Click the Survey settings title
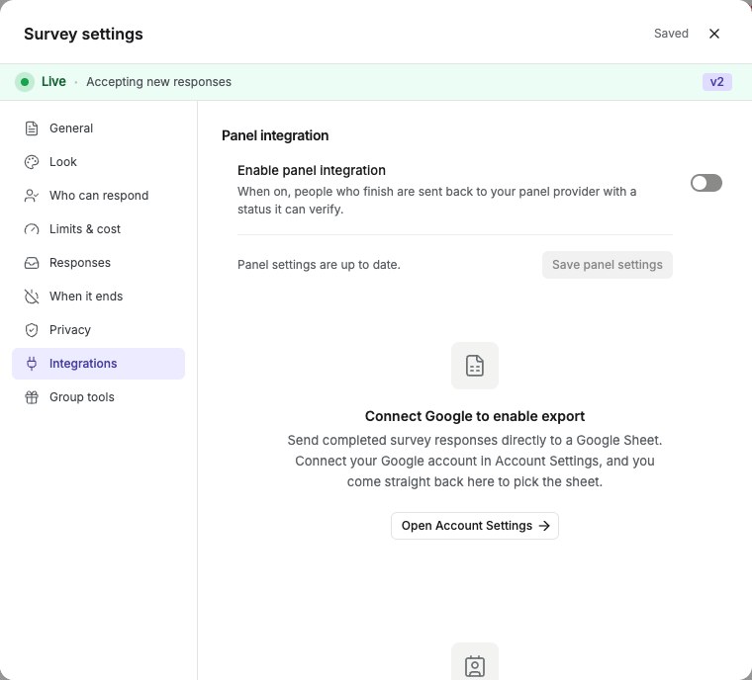This screenshot has height=680, width=752. (83, 34)
